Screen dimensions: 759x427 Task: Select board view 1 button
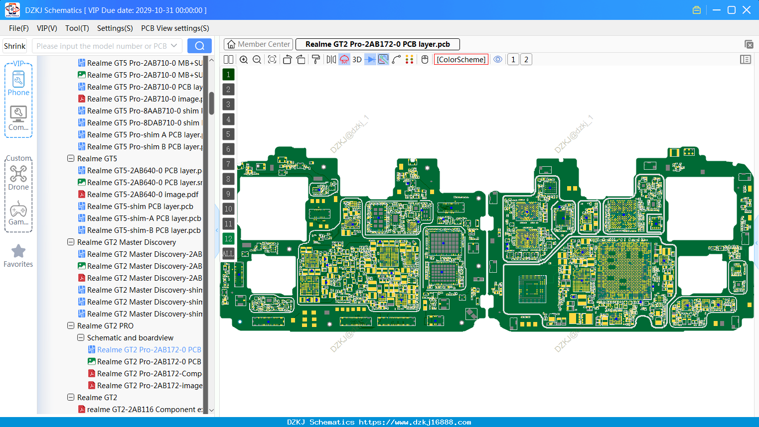coord(513,60)
